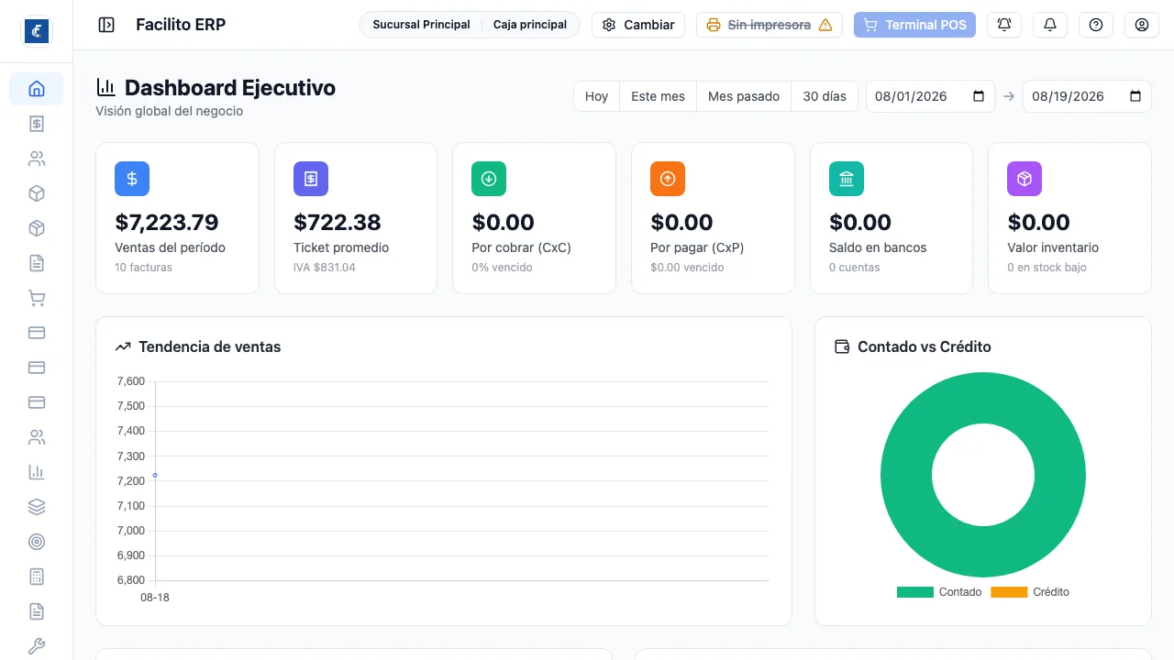Toggle the Contado green legend swatch
This screenshot has width=1174, height=660.
[914, 592]
